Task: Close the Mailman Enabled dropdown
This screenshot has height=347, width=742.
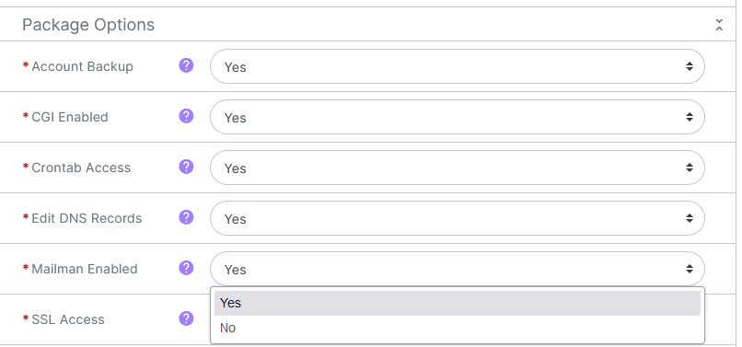Action: pos(458,269)
